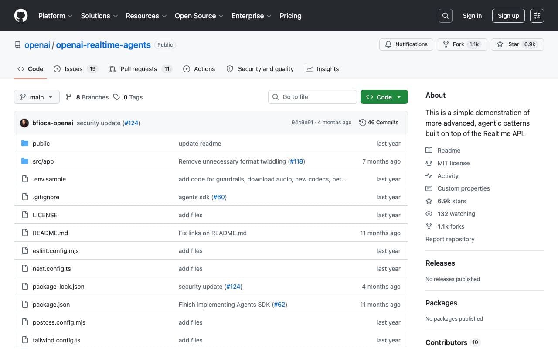Screen dimensions: 558x349
Task: Expand the Solutions menu
Action: pyautogui.click(x=99, y=16)
